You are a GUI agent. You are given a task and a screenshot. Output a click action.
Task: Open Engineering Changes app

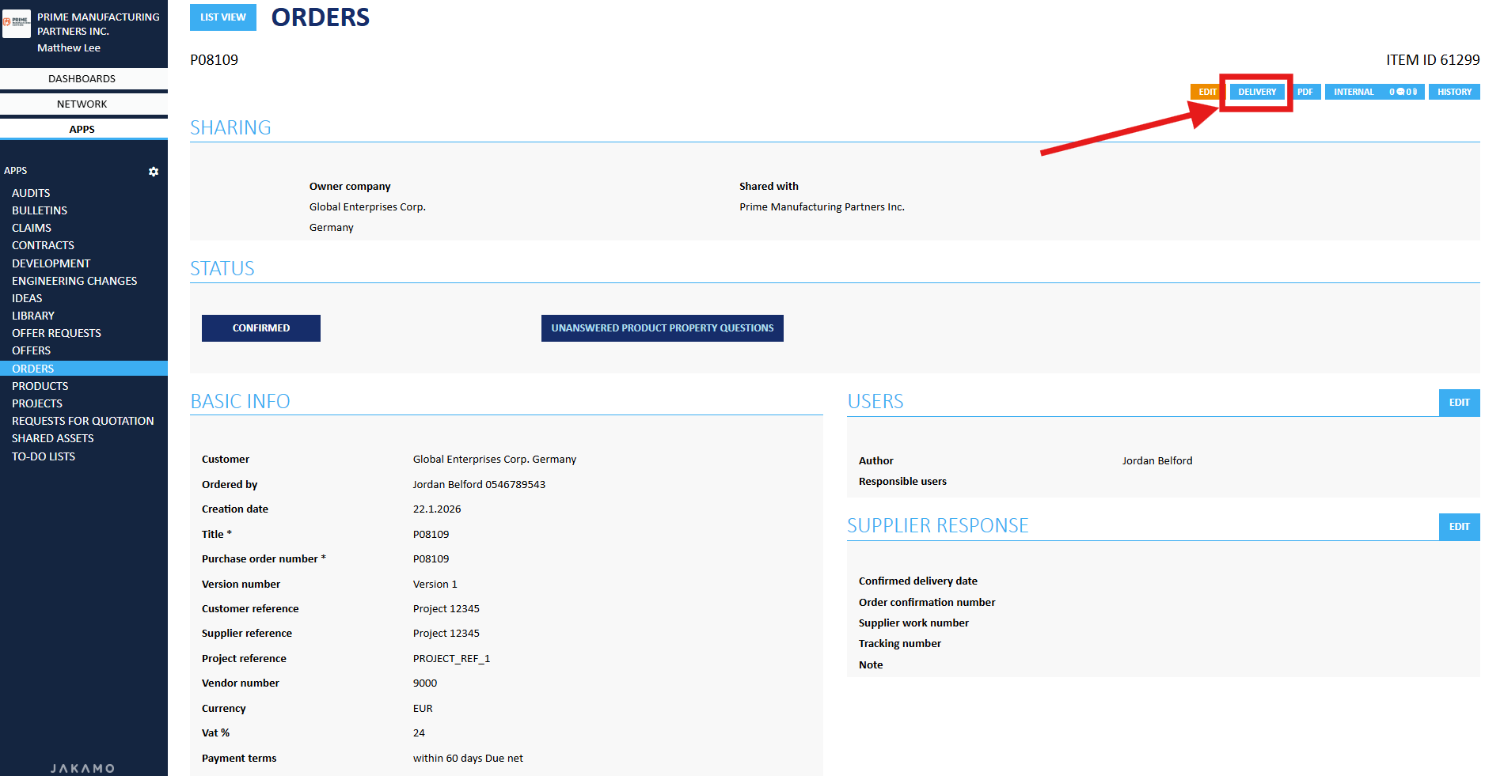[x=74, y=281]
